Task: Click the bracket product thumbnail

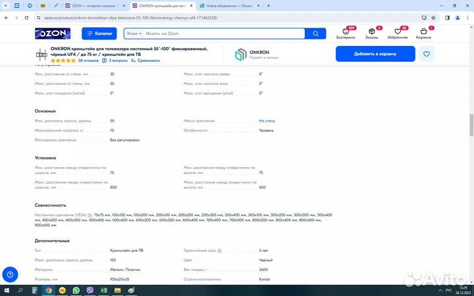Action: point(41,55)
